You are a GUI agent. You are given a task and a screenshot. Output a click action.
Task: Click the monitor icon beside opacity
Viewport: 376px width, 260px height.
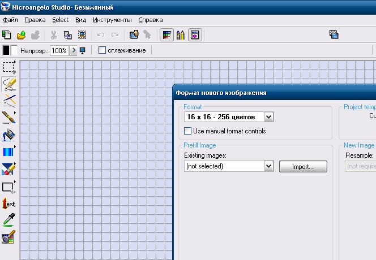[83, 51]
